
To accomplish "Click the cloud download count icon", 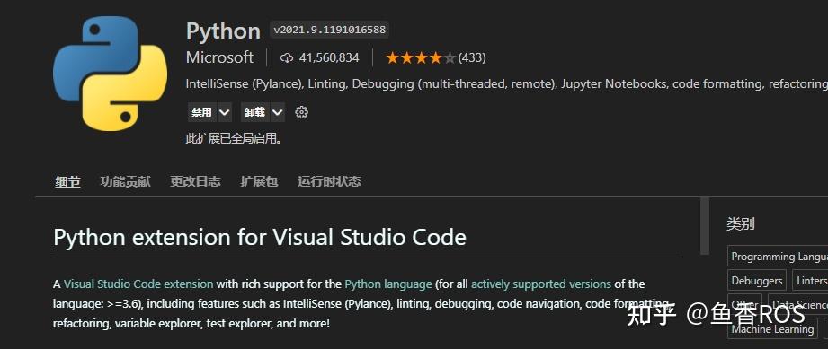I will pyautogui.click(x=286, y=57).
